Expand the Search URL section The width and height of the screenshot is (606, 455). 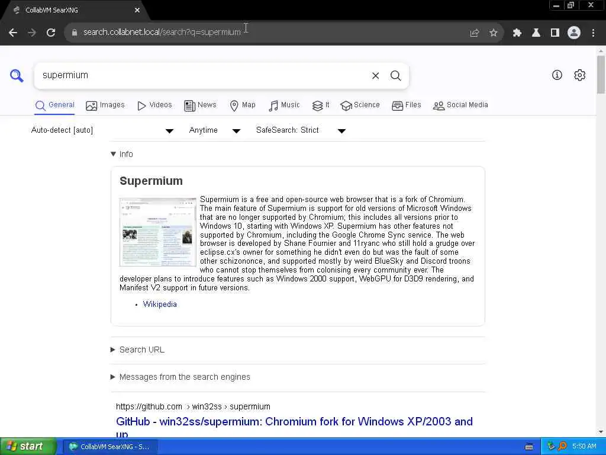(x=137, y=350)
